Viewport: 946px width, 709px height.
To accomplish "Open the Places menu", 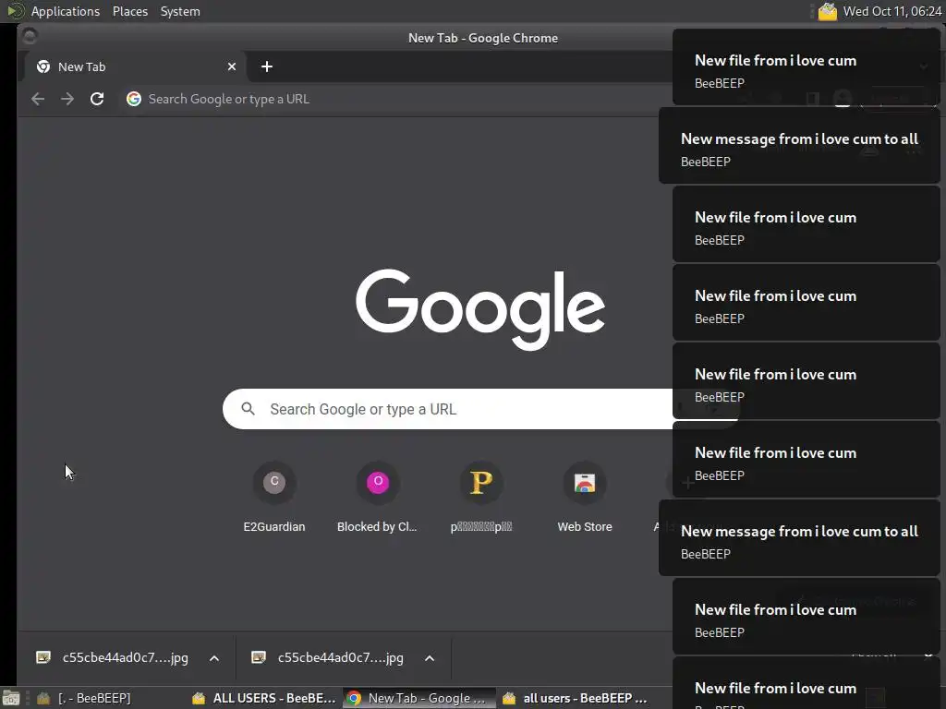I will click(129, 11).
